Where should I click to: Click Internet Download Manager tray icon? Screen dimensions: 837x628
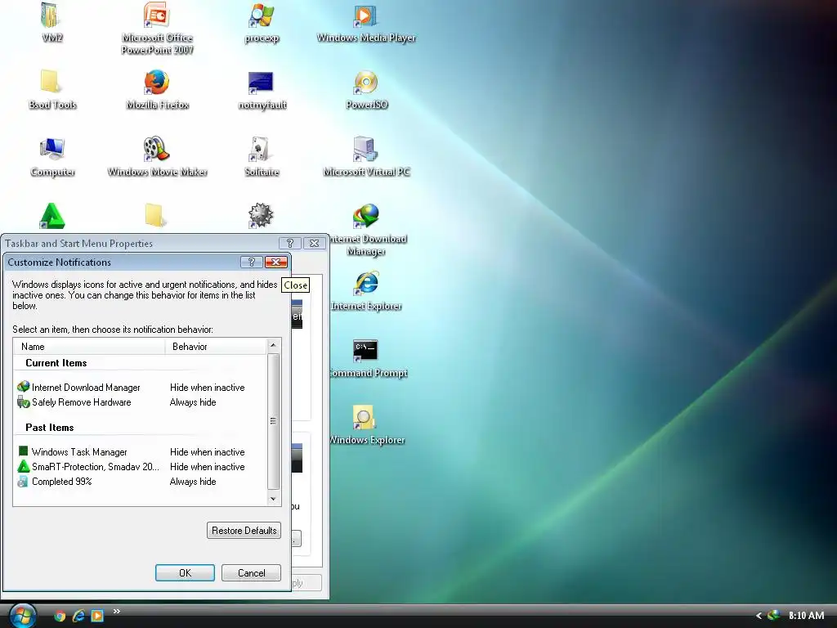click(773, 615)
